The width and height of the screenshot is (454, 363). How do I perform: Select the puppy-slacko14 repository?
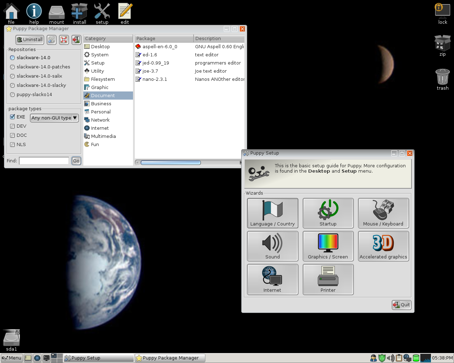coord(31,94)
